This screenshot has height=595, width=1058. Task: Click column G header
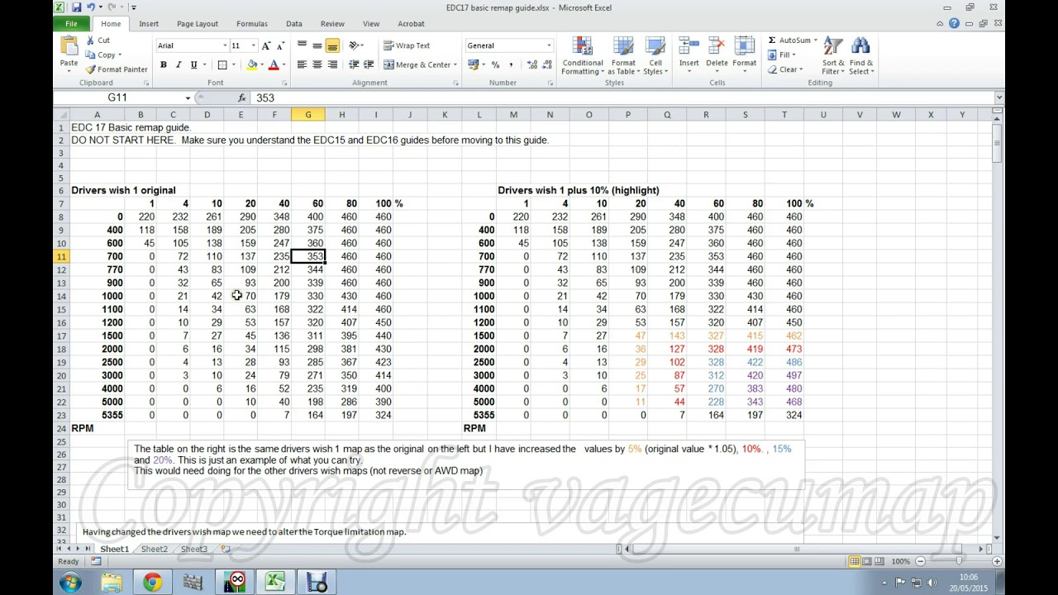coord(308,115)
